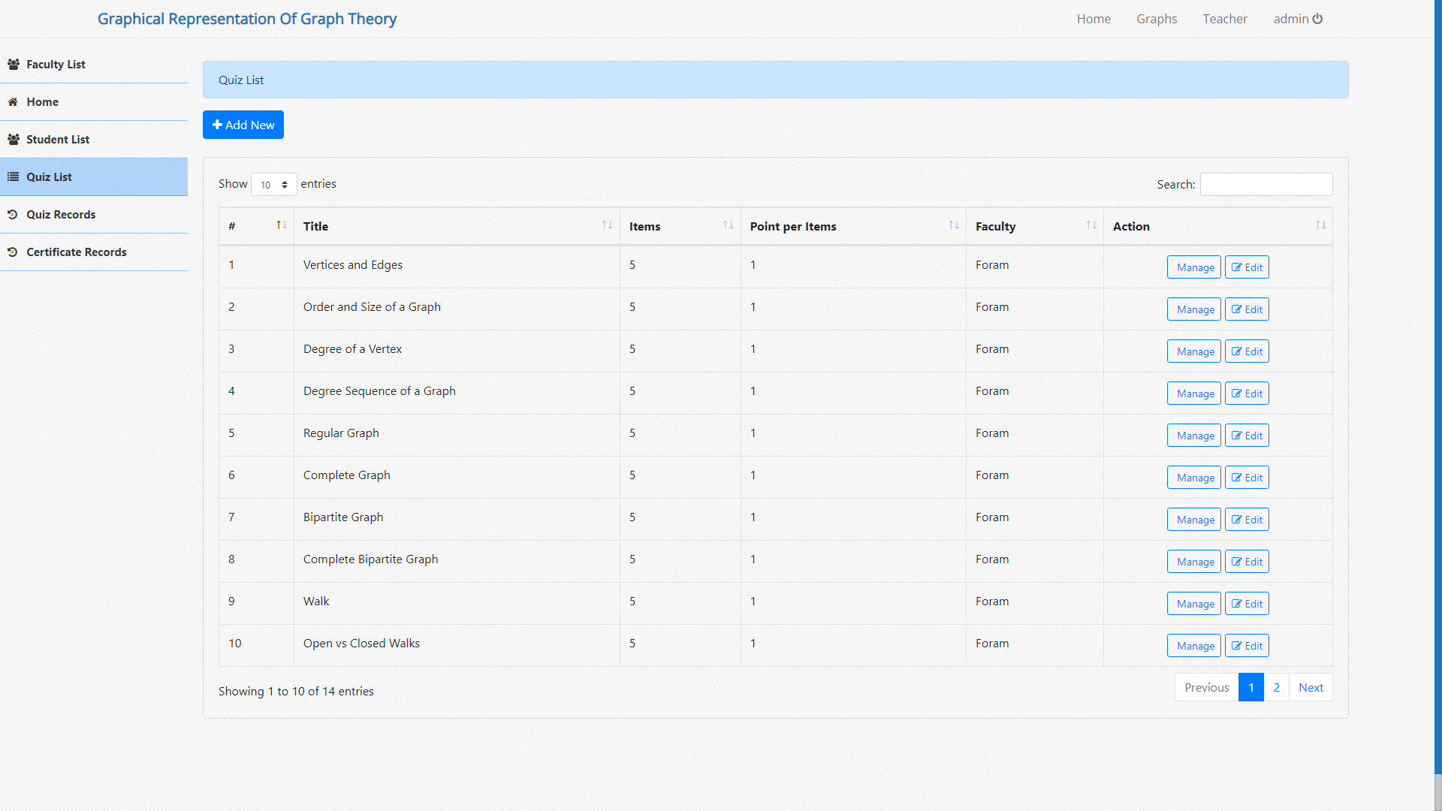
Task: Go to page 2 of quiz list
Action: pos(1276,688)
